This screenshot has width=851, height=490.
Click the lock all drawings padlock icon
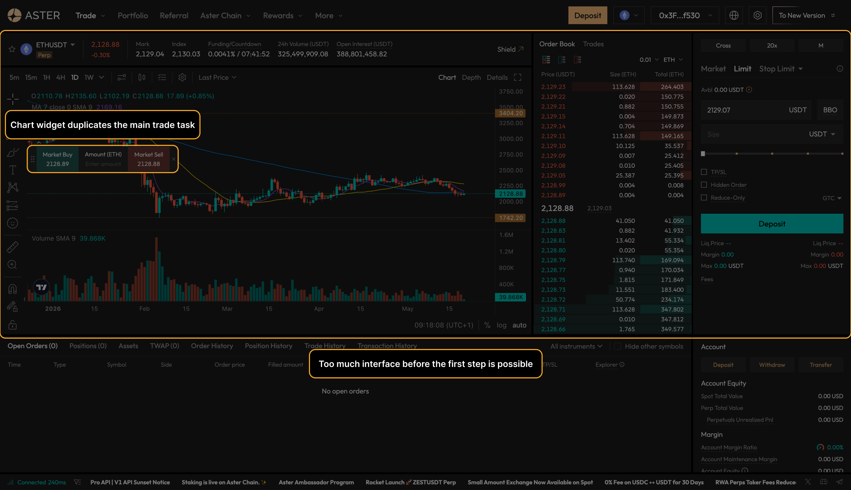coord(13,324)
